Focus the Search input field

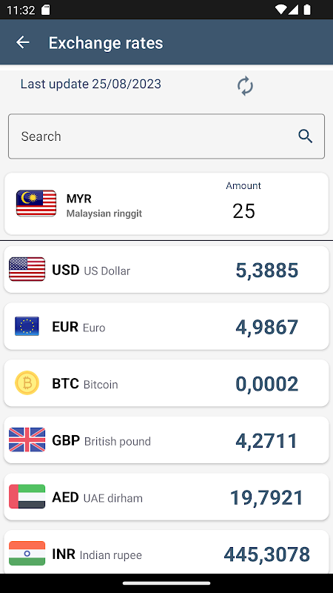166,136
